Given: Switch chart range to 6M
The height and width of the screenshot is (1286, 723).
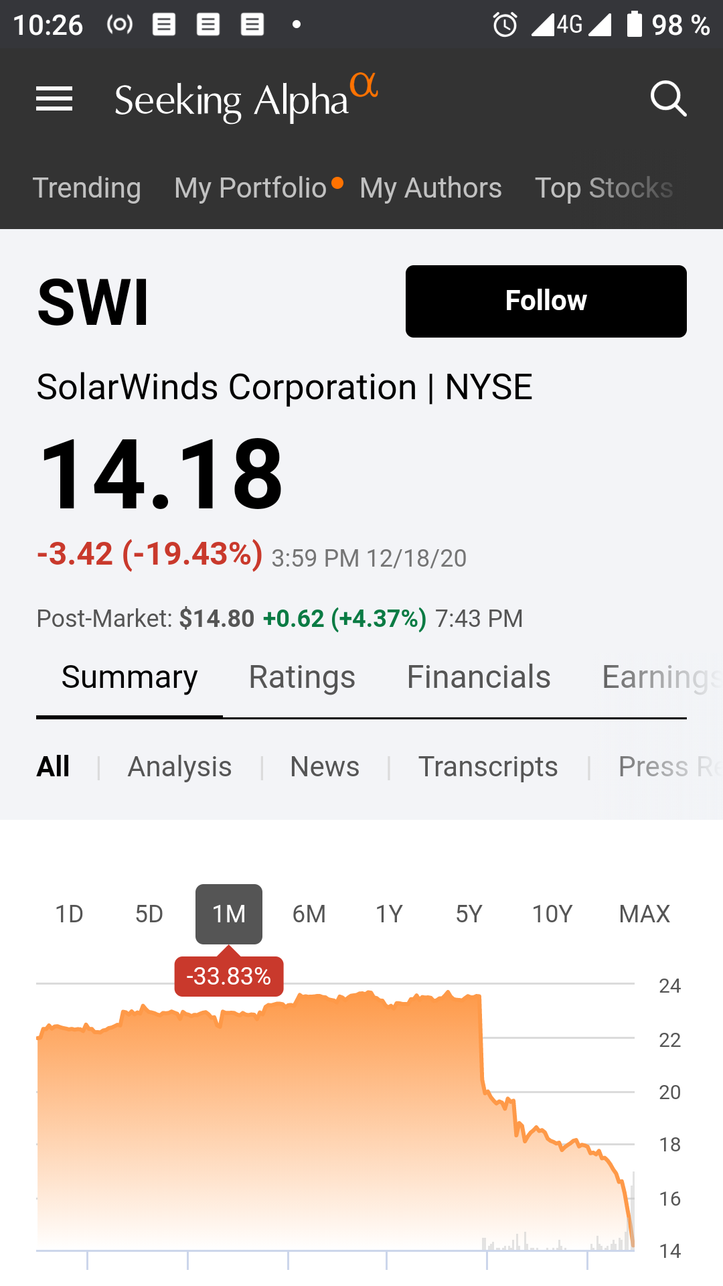Looking at the screenshot, I should point(309,914).
